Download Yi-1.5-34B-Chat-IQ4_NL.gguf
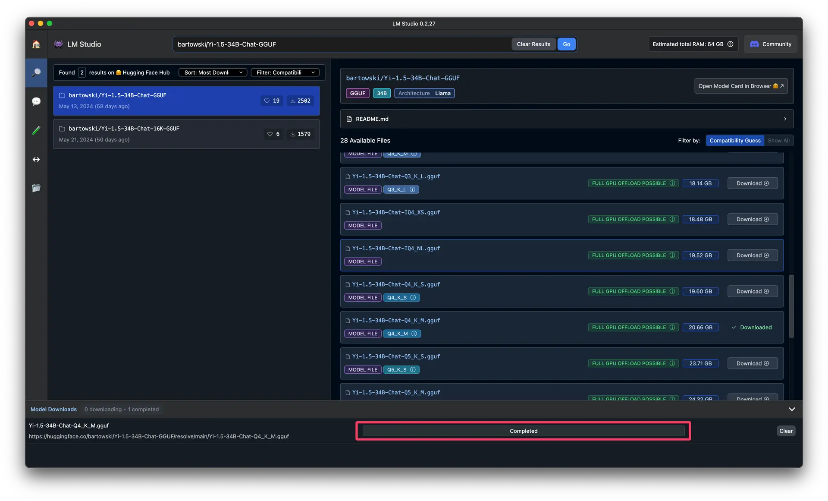This screenshot has height=501, width=828. (753, 255)
